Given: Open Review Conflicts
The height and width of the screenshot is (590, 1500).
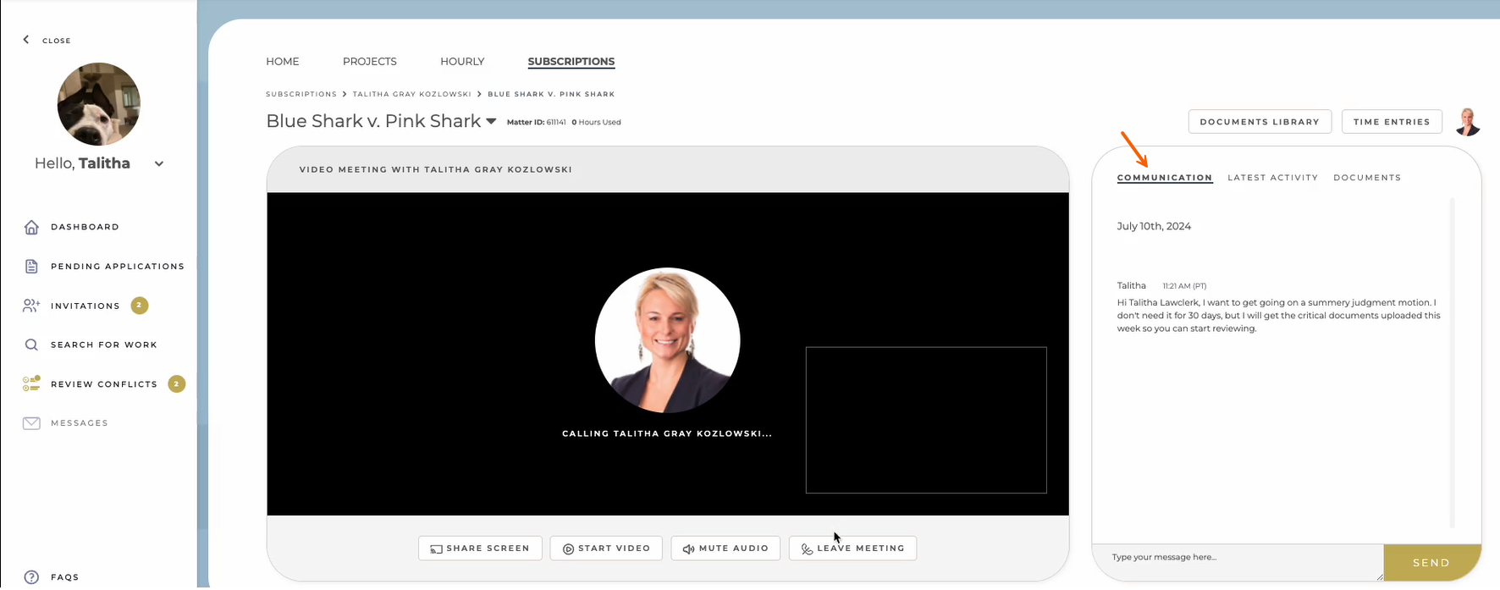Looking at the screenshot, I should [104, 384].
